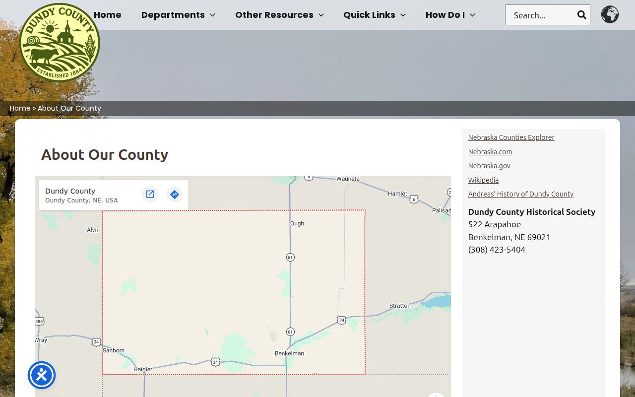Click the search magnifier icon
Screen dimensions: 635x397
click(x=582, y=15)
